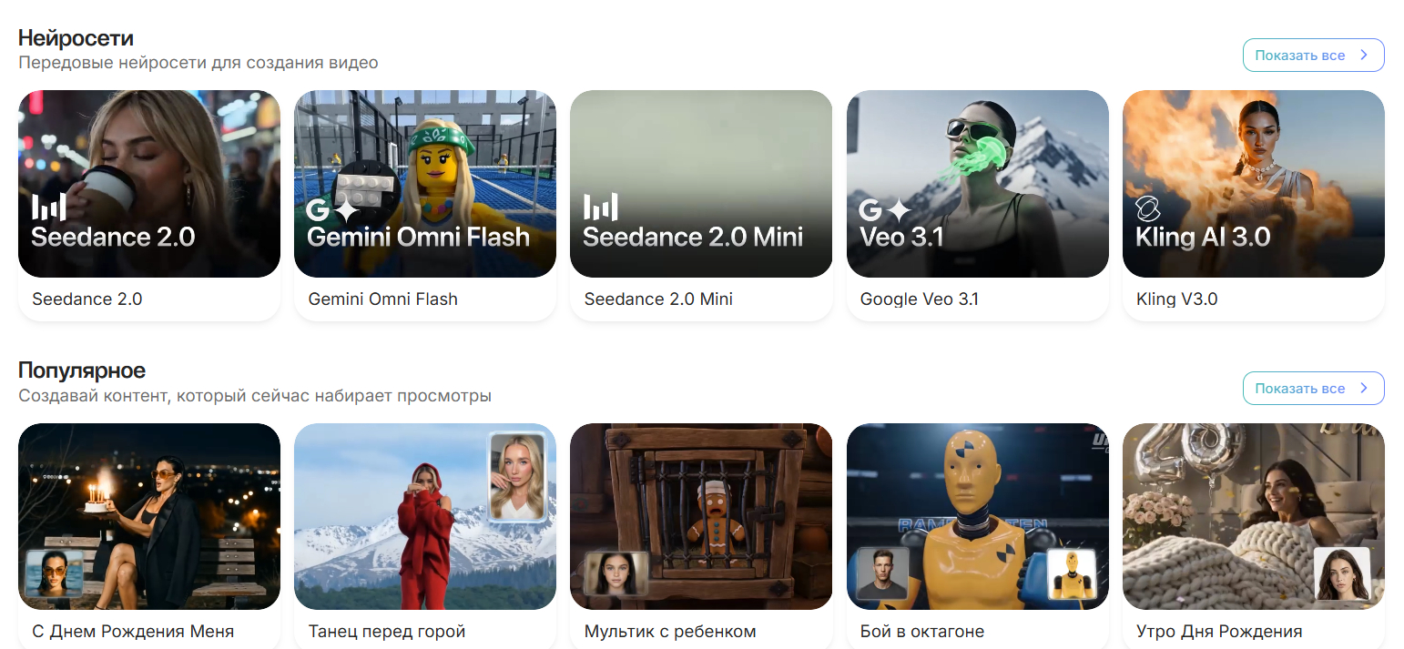This screenshot has width=1404, height=649.
Task: Open the Veo 3.1 card image
Action: (x=978, y=184)
